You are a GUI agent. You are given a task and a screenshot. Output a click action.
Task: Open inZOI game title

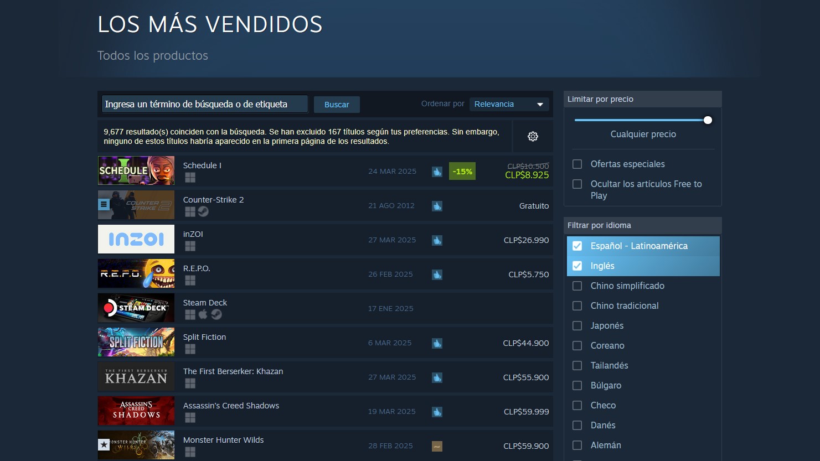(193, 234)
